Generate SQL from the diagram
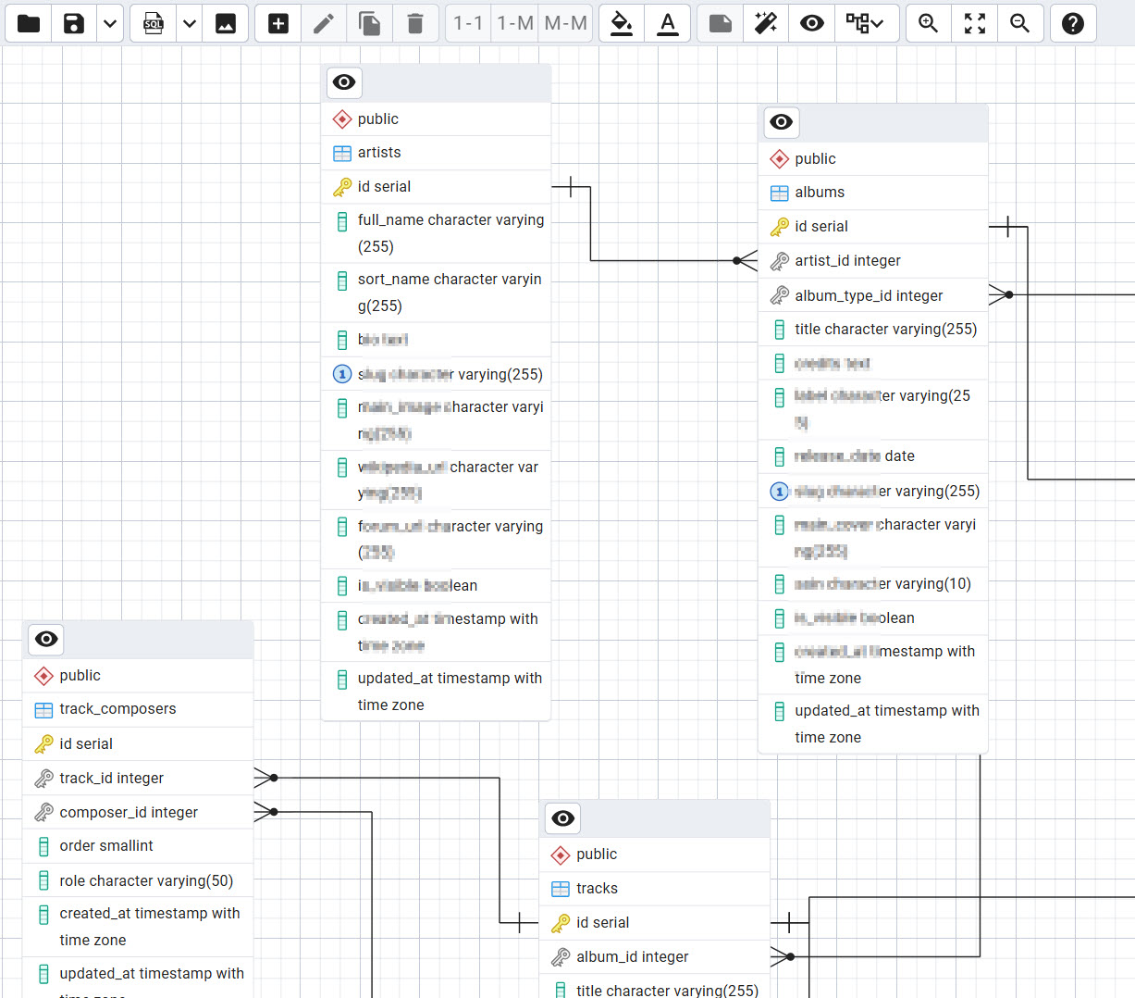 (154, 23)
